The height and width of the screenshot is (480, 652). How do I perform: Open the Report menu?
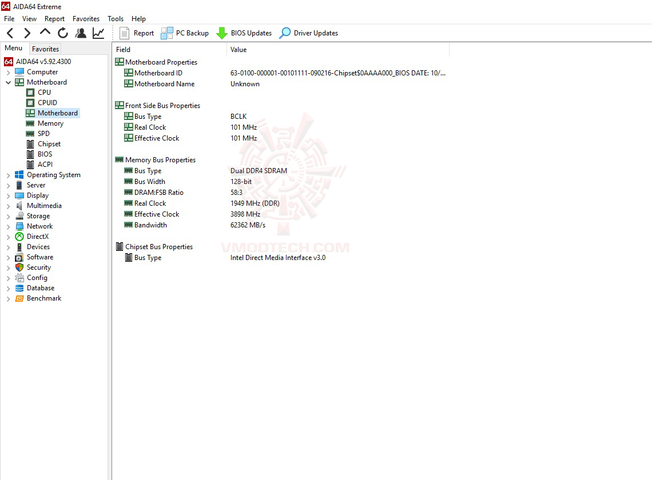click(x=54, y=19)
